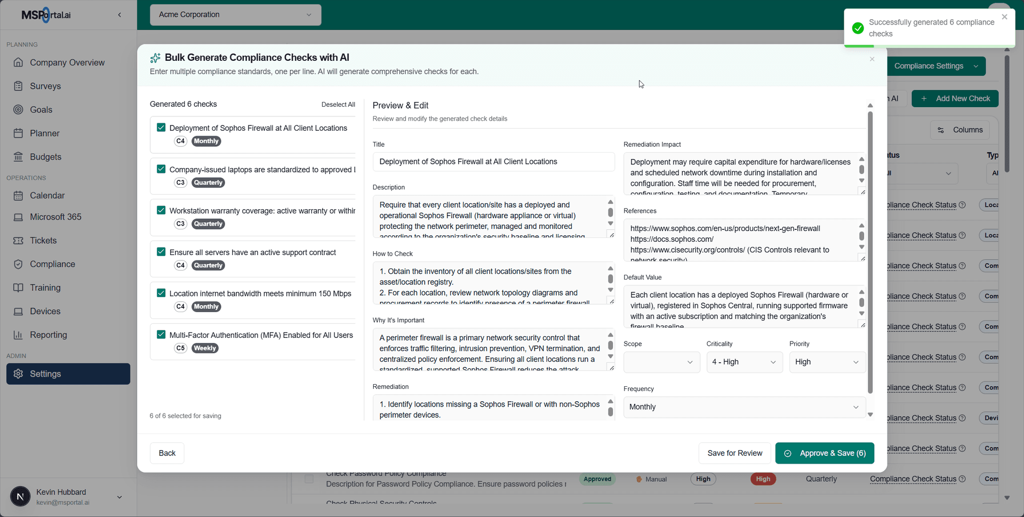Open Goals in the sidebar
This screenshot has width=1024, height=517.
41,109
